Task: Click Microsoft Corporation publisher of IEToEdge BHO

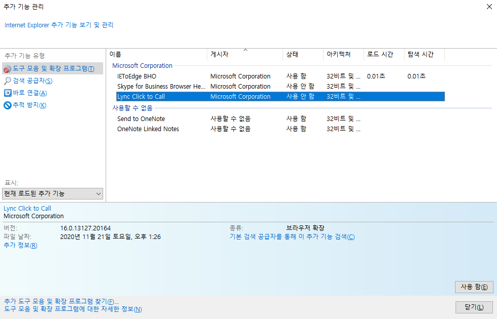Action: point(240,76)
